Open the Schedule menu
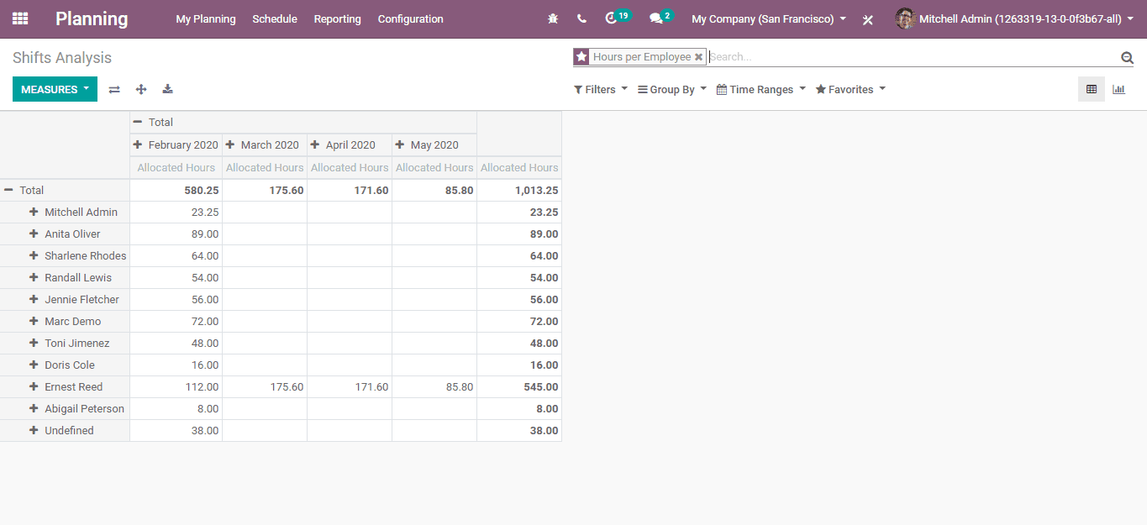This screenshot has width=1147, height=525. [x=275, y=18]
